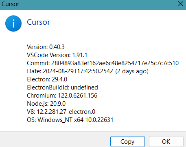Click the 'Chromium:' label
The height and width of the screenshot is (147, 186).
42,96
